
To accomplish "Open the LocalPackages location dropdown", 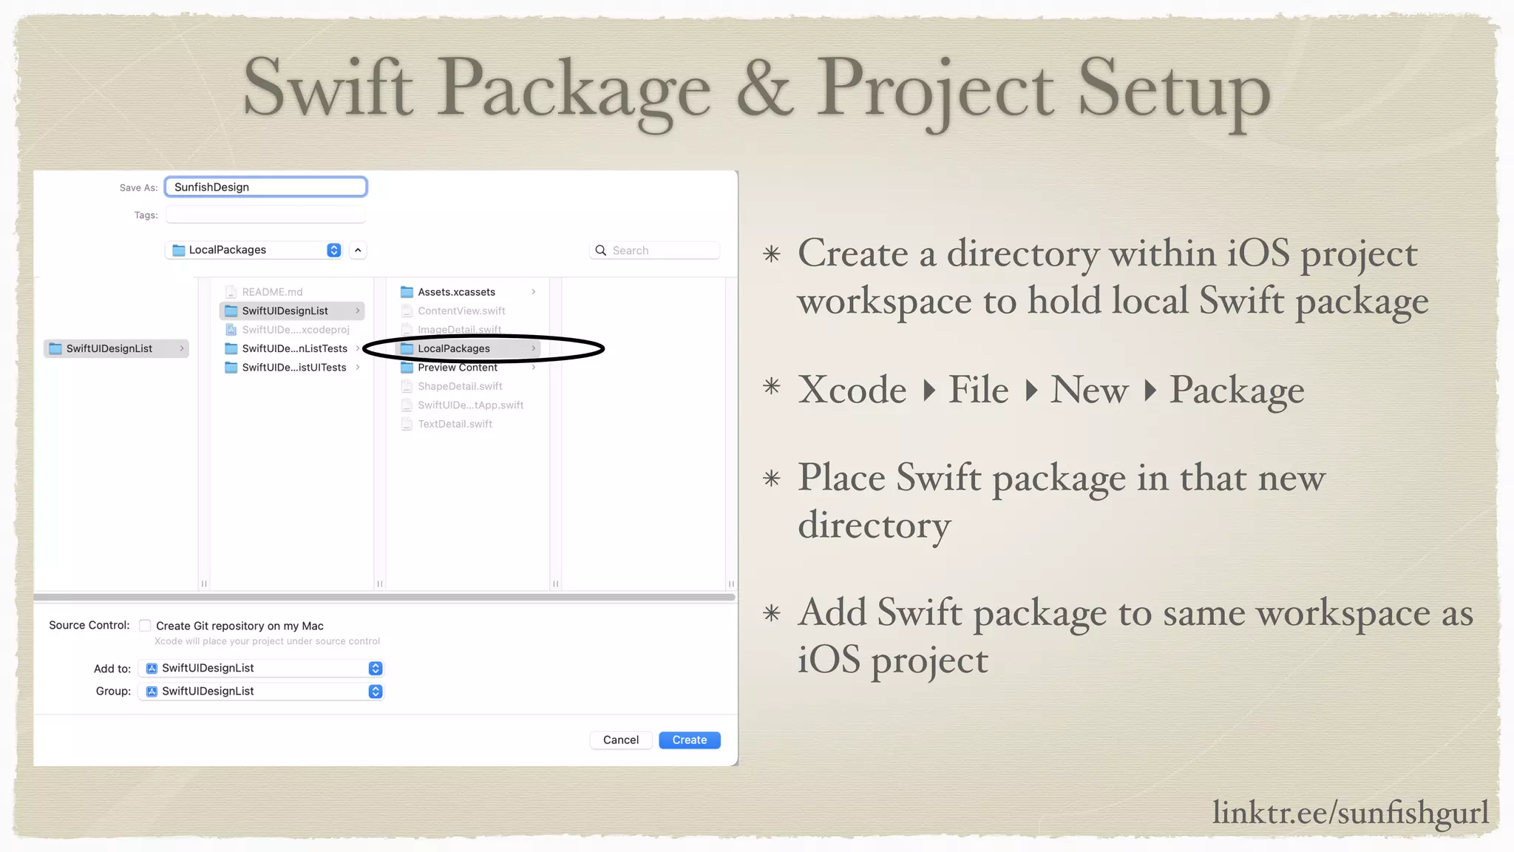I will pos(254,250).
